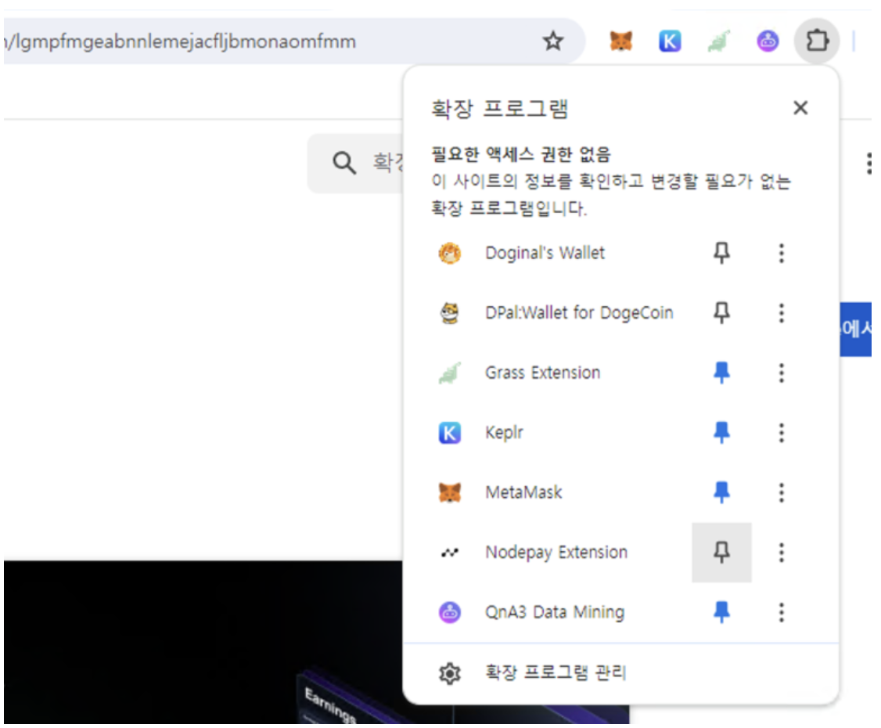Viewport: 881px width, 728px height.
Task: Bookmark this page with star icon
Action: (x=553, y=41)
